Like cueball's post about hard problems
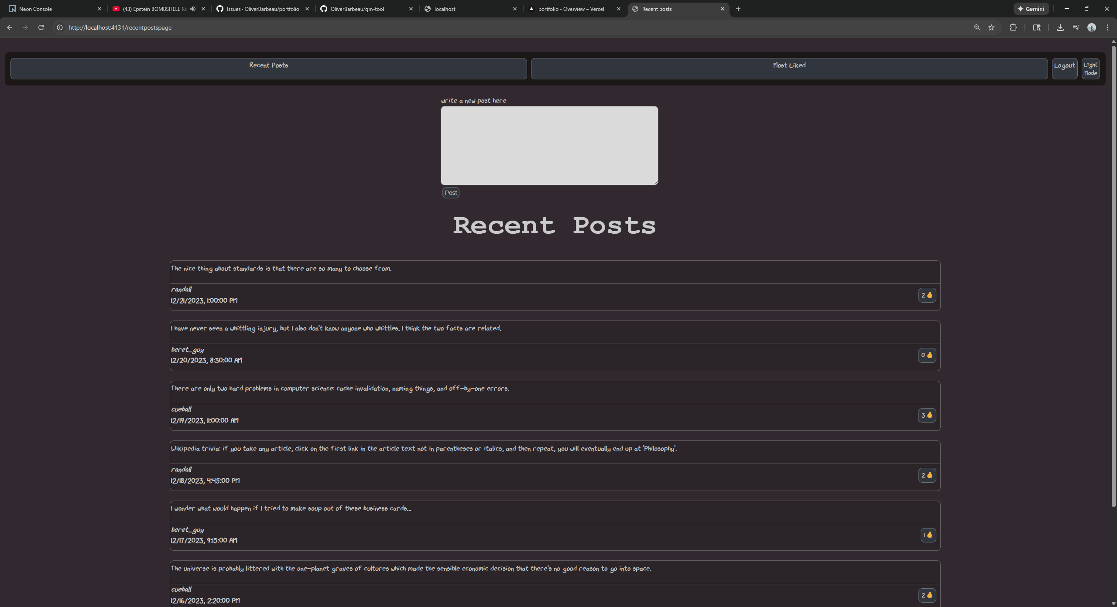The height and width of the screenshot is (607, 1117). [x=927, y=415]
